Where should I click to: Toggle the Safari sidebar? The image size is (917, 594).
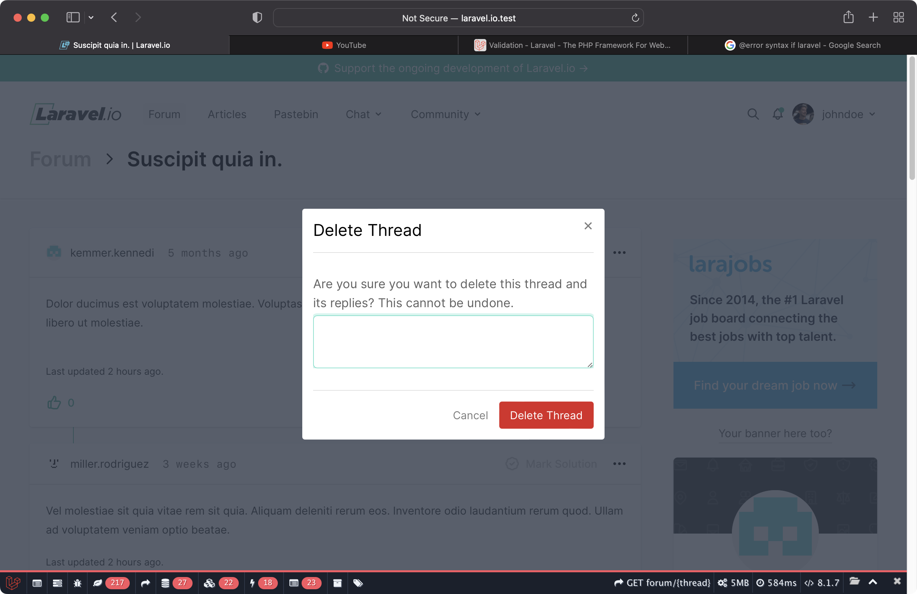click(73, 18)
